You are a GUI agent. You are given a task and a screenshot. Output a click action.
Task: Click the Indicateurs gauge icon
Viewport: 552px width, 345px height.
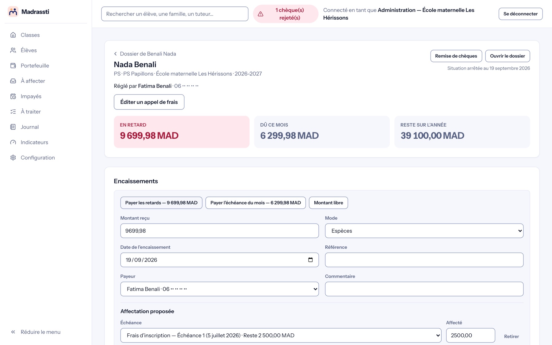(13, 142)
